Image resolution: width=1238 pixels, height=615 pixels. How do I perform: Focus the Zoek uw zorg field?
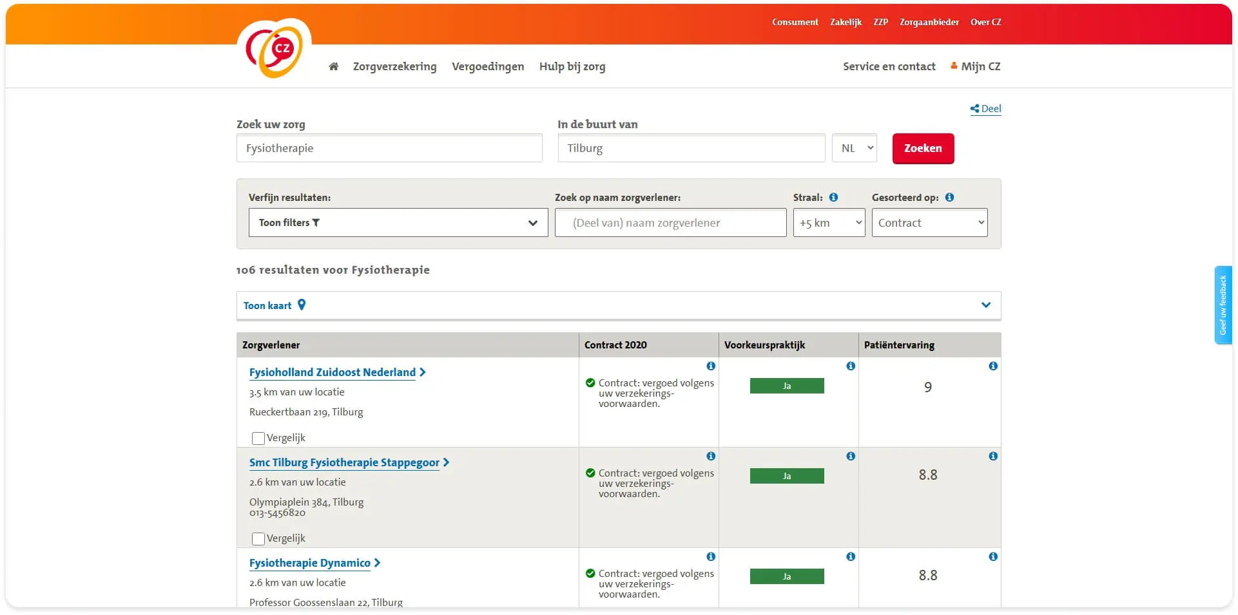(x=389, y=148)
